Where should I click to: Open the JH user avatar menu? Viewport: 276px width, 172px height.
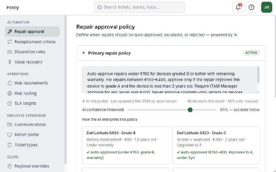[x=267, y=7]
